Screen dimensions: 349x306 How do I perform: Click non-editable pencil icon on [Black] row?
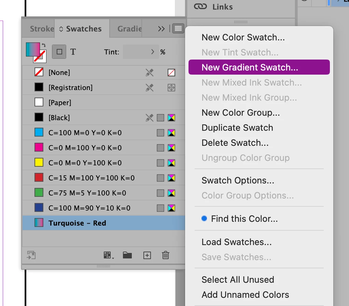pos(150,117)
